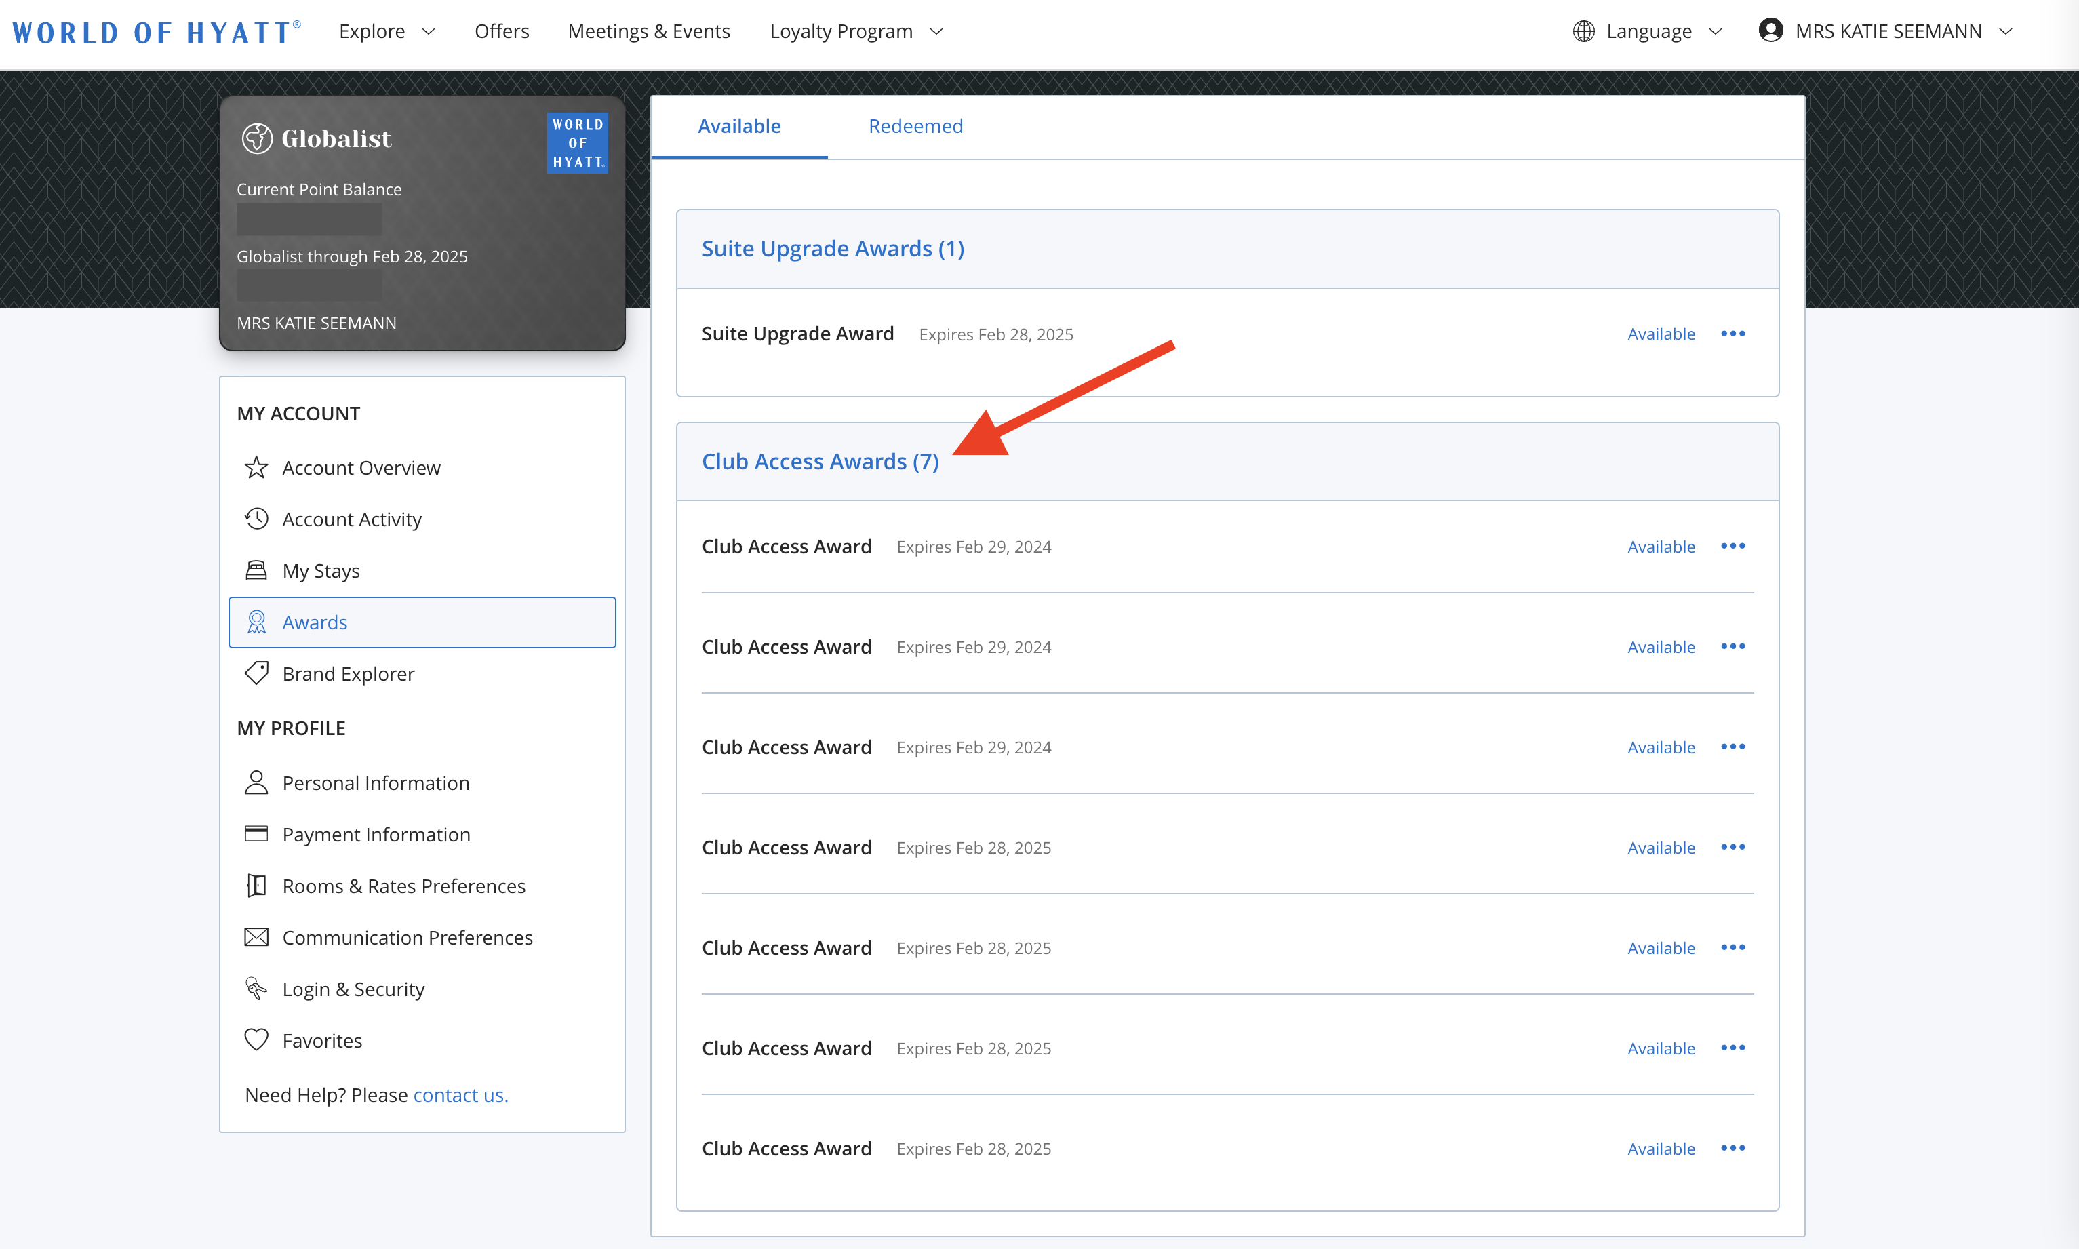Open options for last Club Access Award
This screenshot has width=2079, height=1249.
click(1733, 1148)
